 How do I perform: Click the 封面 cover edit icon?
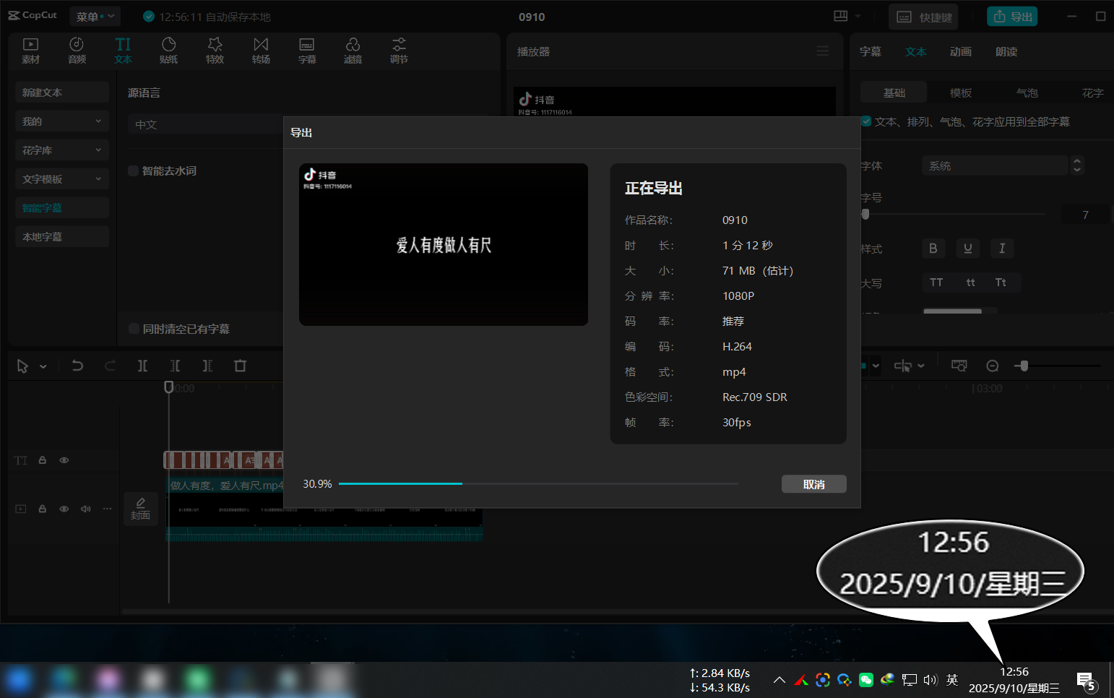141,508
